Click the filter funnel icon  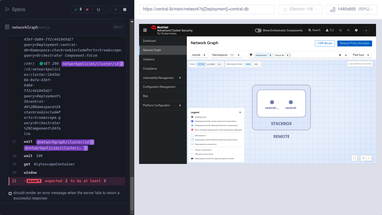(x=251, y=55)
